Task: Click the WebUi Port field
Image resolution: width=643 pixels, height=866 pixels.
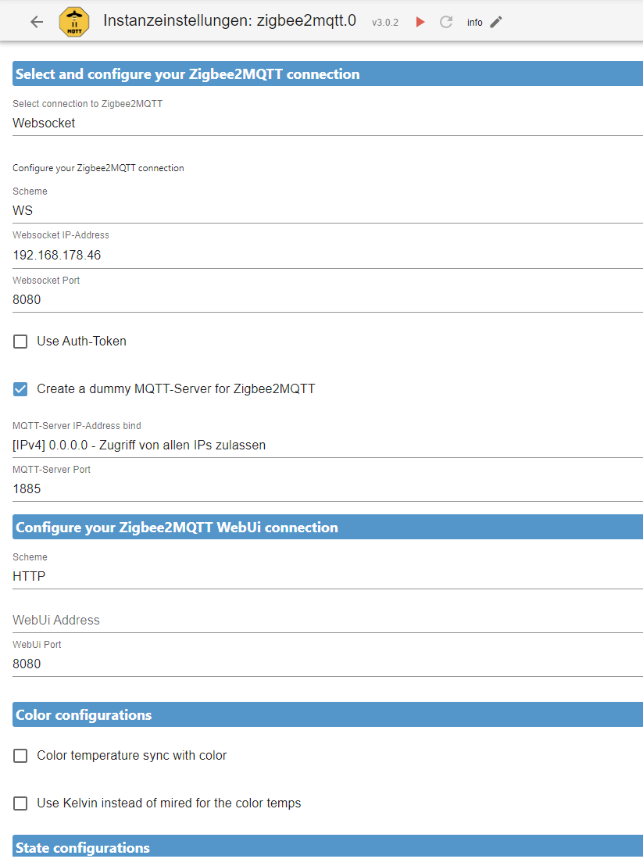Action: (x=327, y=664)
